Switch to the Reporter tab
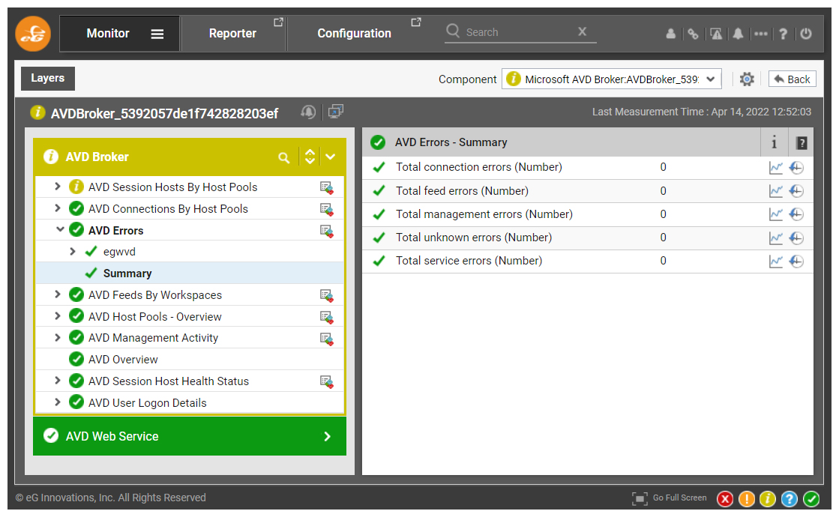 (x=232, y=33)
